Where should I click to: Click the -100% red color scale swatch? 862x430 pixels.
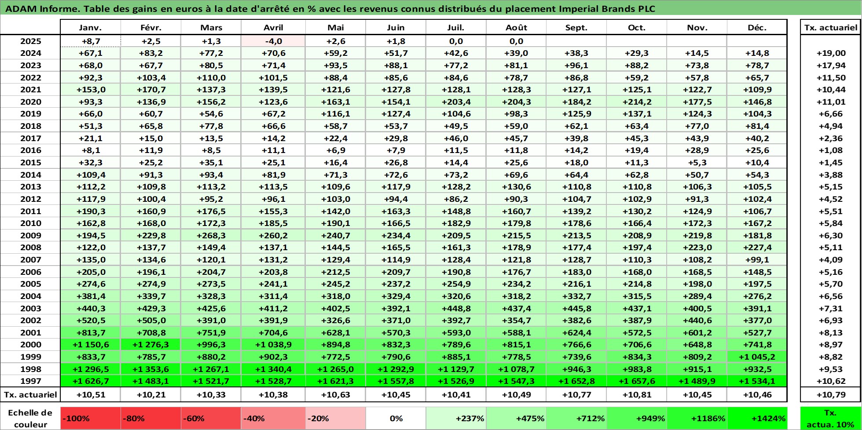90,419
